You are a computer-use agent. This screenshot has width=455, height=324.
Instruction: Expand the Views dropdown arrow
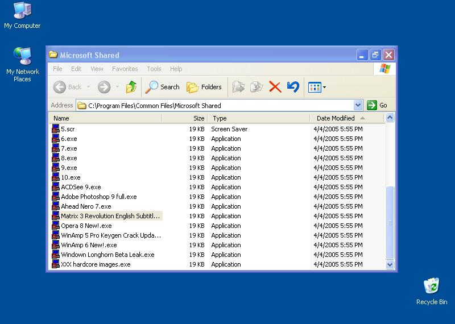pyautogui.click(x=324, y=87)
